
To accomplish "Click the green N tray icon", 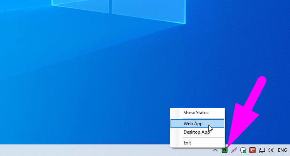I will [225, 150].
